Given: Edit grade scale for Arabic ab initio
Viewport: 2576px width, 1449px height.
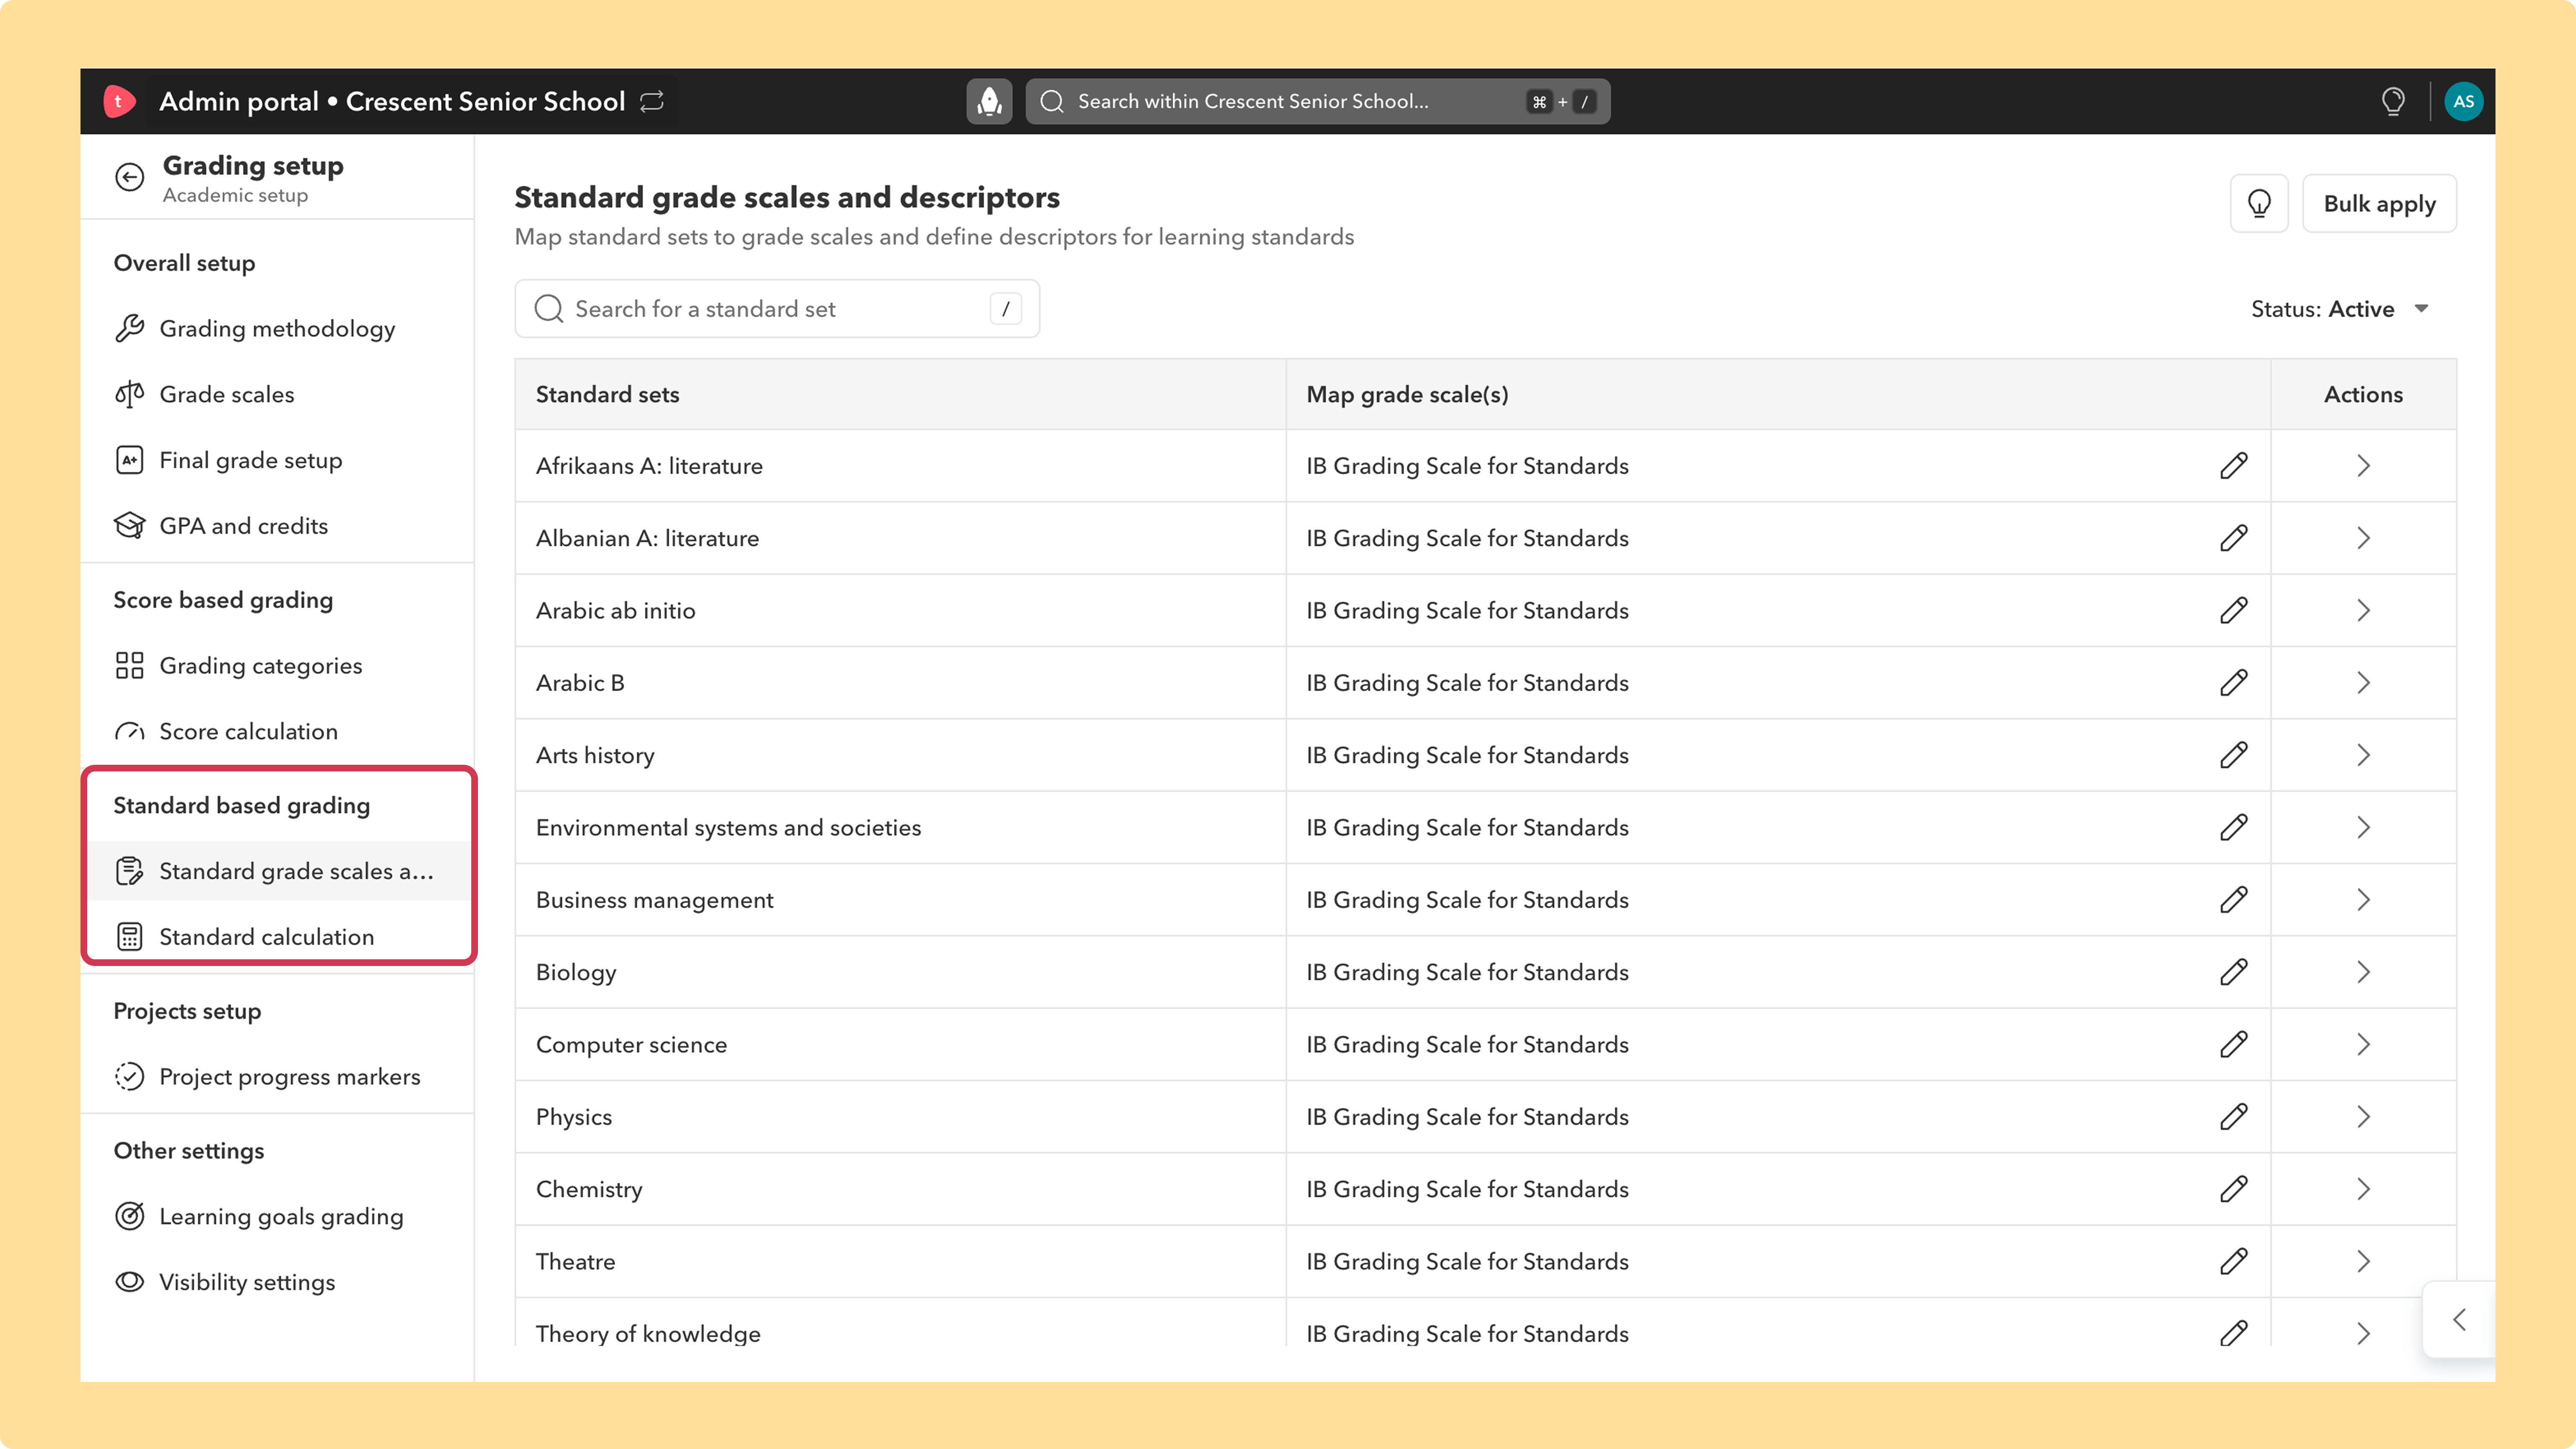Looking at the screenshot, I should pos(2234,610).
